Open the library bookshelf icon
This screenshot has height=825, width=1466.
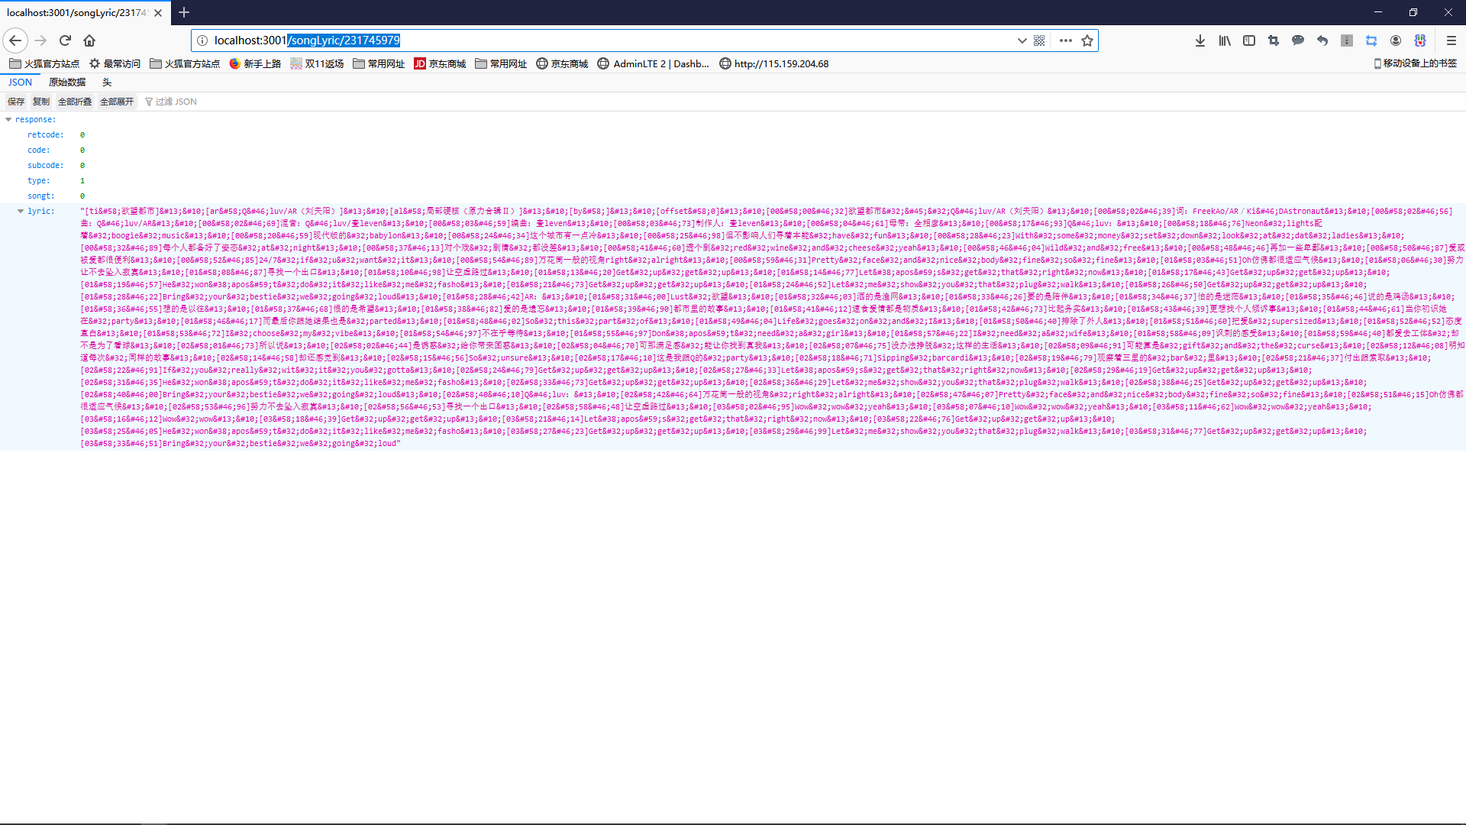click(x=1225, y=40)
